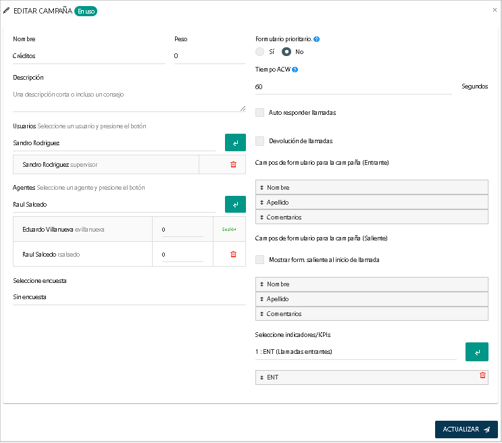Select the Sí radio option
This screenshot has width=502, height=443.
[260, 52]
